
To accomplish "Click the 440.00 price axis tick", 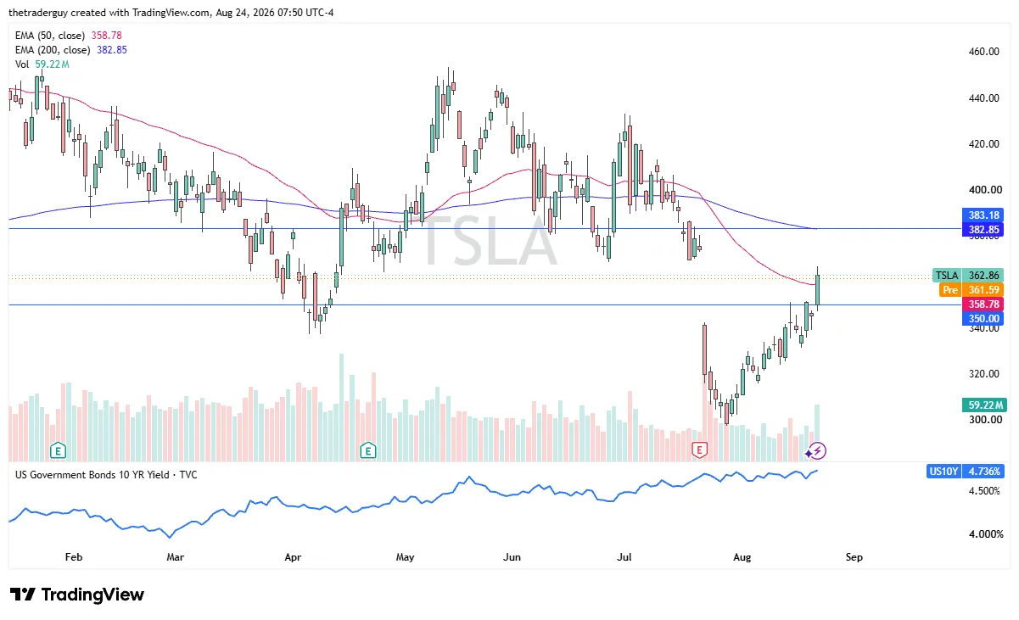I will point(985,98).
